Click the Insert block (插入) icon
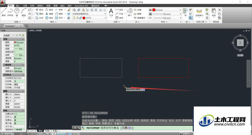Screen dimensions: 252x135 (x=130, y=12)
